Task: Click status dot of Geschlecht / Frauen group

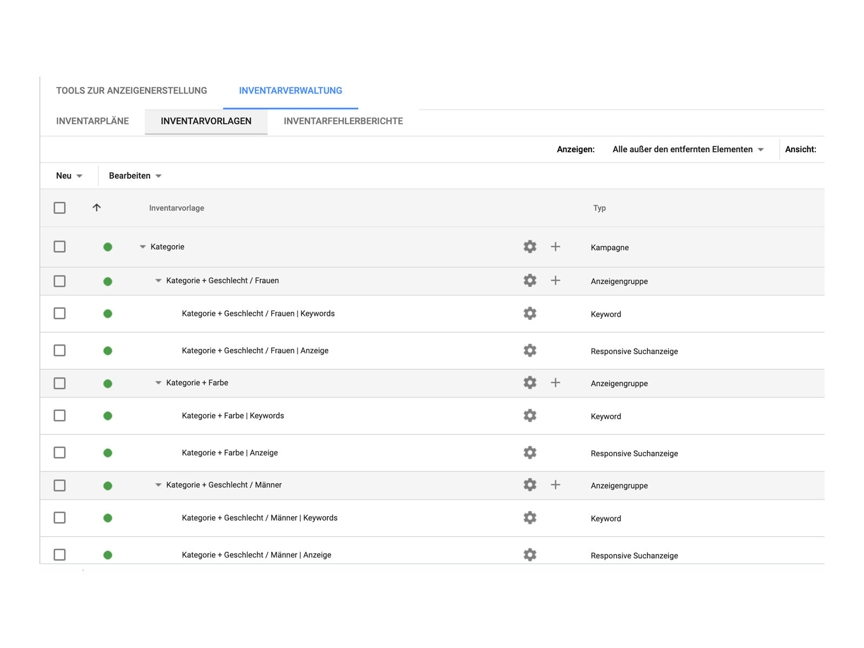Action: (108, 281)
